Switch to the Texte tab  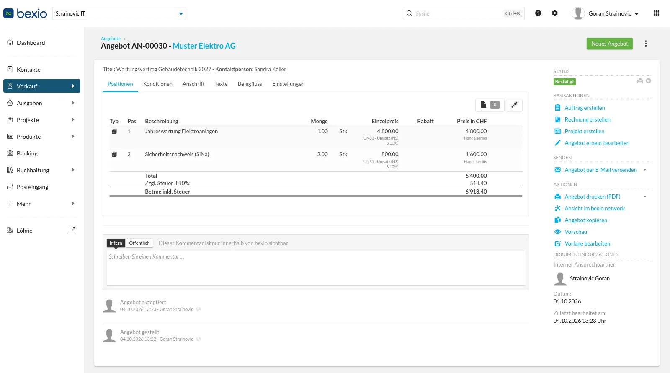[x=221, y=84]
